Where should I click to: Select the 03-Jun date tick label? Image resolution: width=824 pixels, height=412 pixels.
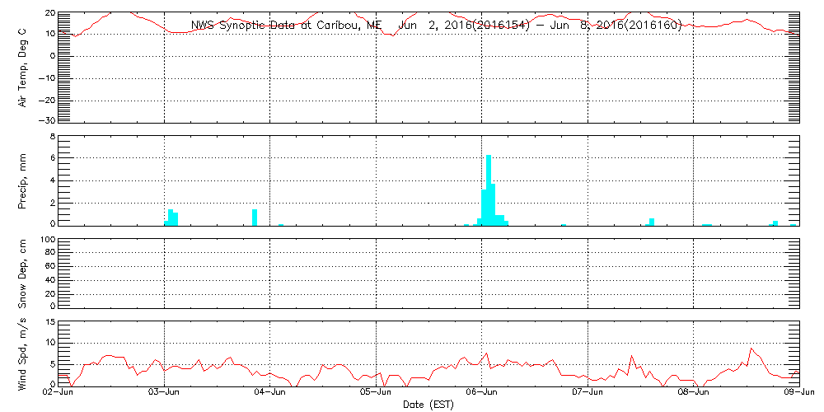tap(164, 394)
